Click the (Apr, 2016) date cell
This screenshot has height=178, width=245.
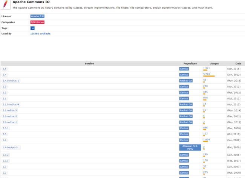pos(234,69)
